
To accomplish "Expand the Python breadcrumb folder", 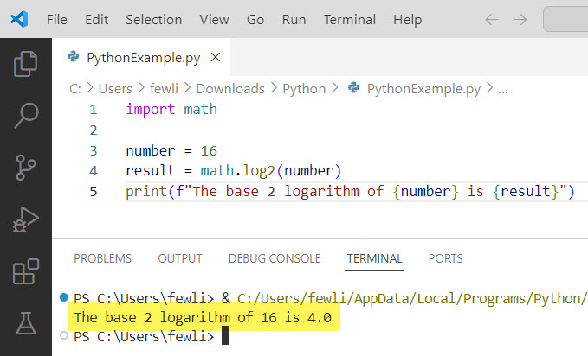I will (x=304, y=89).
